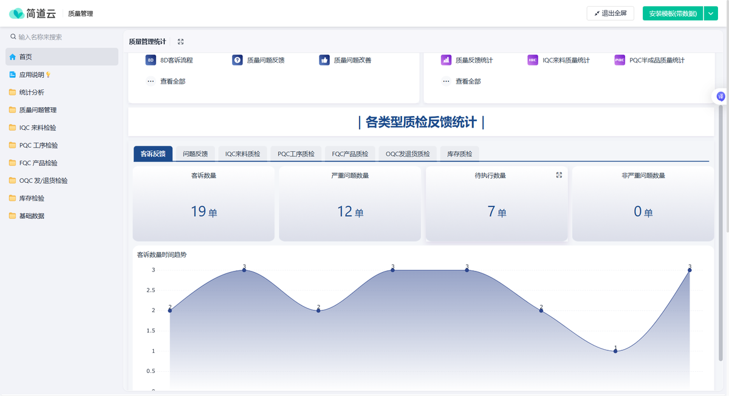This screenshot has height=396, width=729.
Task: Expand the 质量问题管理 folder
Action: click(x=62, y=110)
